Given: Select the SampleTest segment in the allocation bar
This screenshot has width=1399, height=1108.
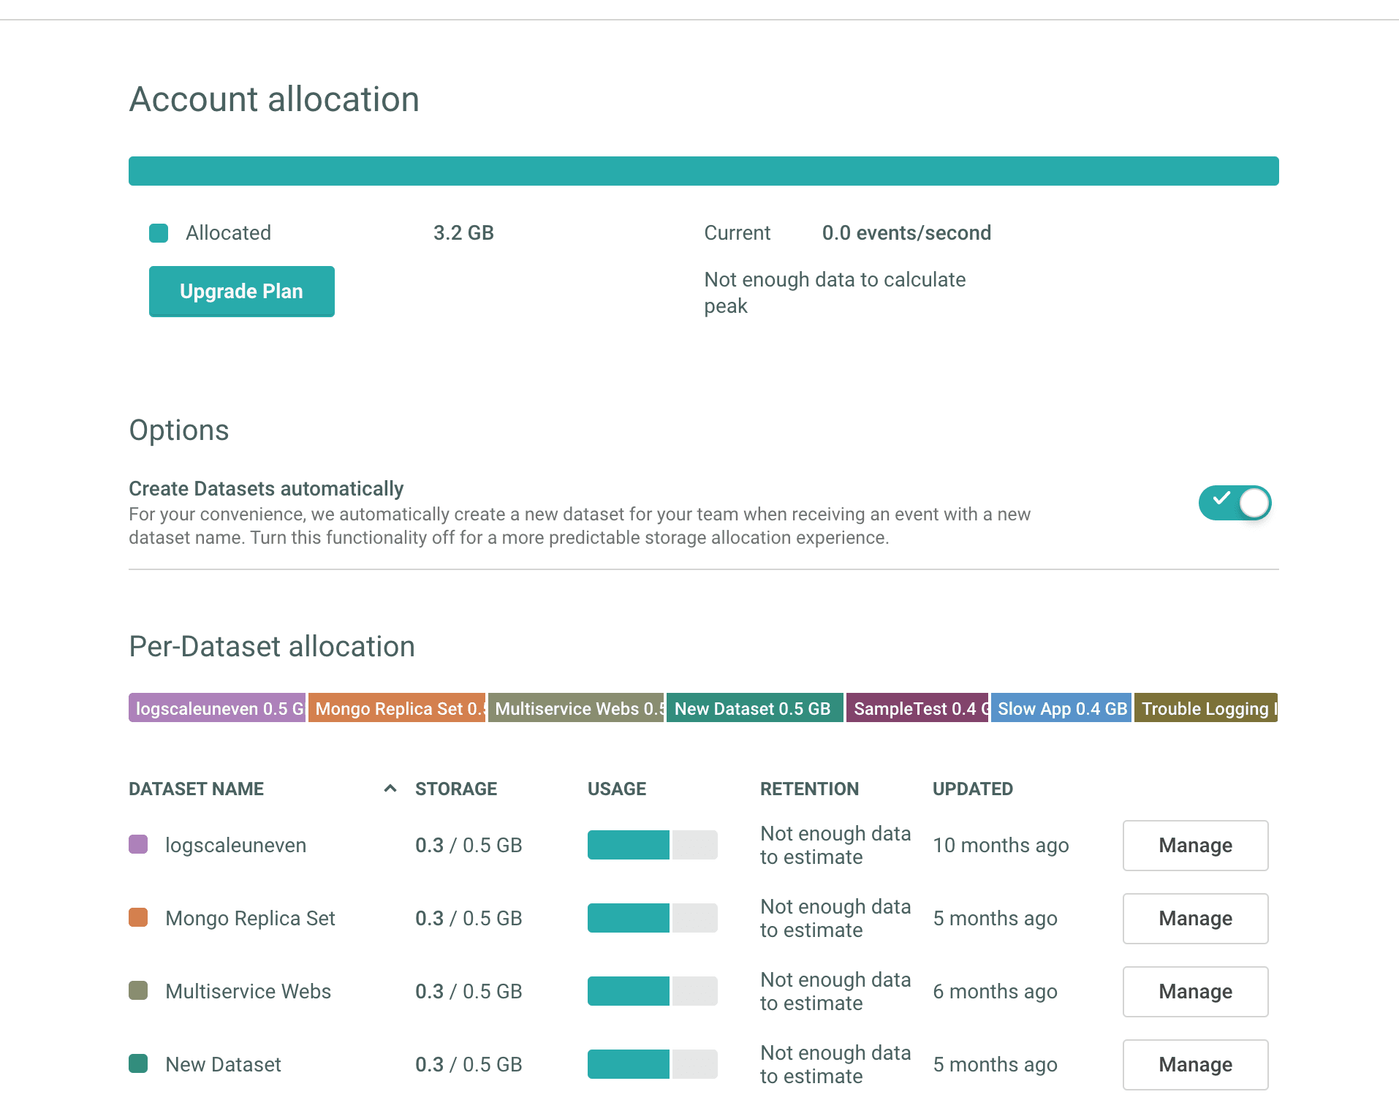Looking at the screenshot, I should click(x=917, y=708).
